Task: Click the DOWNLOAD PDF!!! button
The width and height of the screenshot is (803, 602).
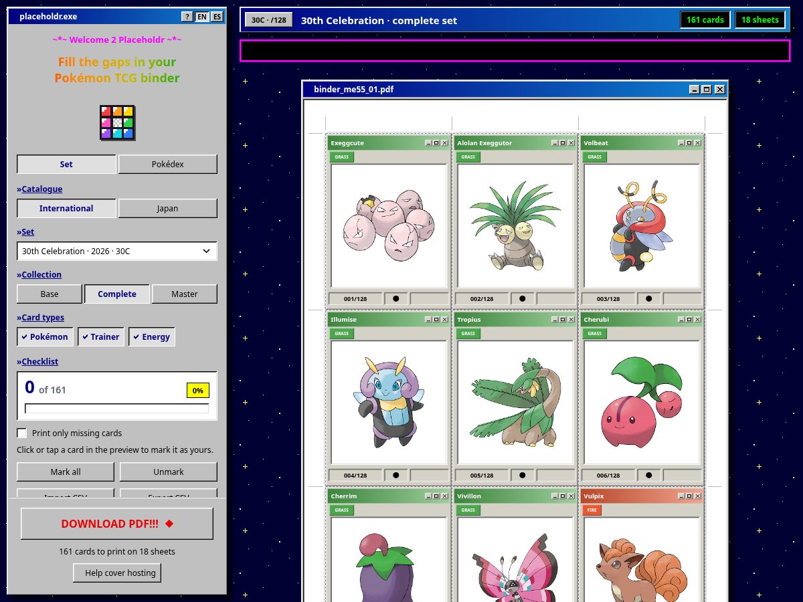Action: [x=117, y=524]
